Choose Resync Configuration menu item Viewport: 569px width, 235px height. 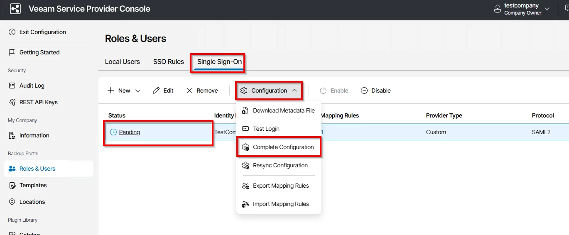(x=279, y=165)
